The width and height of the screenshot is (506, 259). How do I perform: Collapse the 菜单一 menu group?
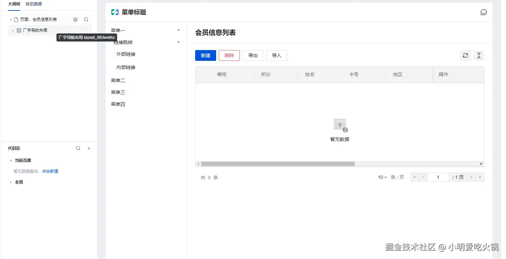[178, 30]
